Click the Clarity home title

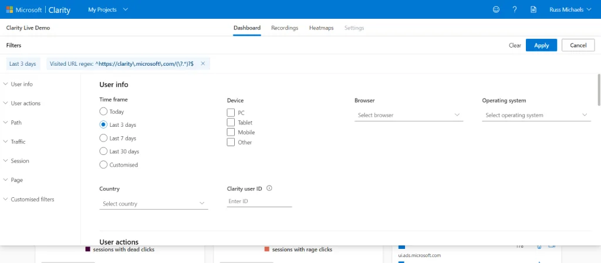click(59, 10)
